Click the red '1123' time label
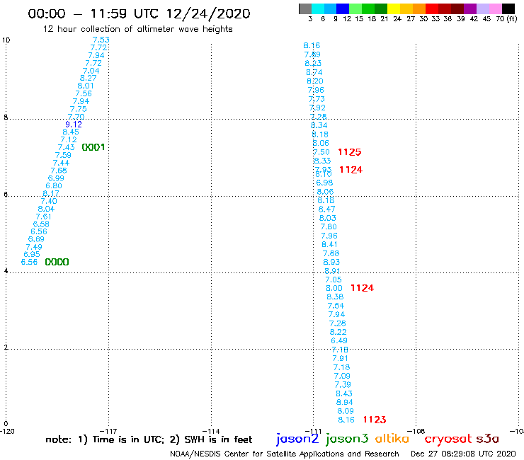 tap(375, 420)
